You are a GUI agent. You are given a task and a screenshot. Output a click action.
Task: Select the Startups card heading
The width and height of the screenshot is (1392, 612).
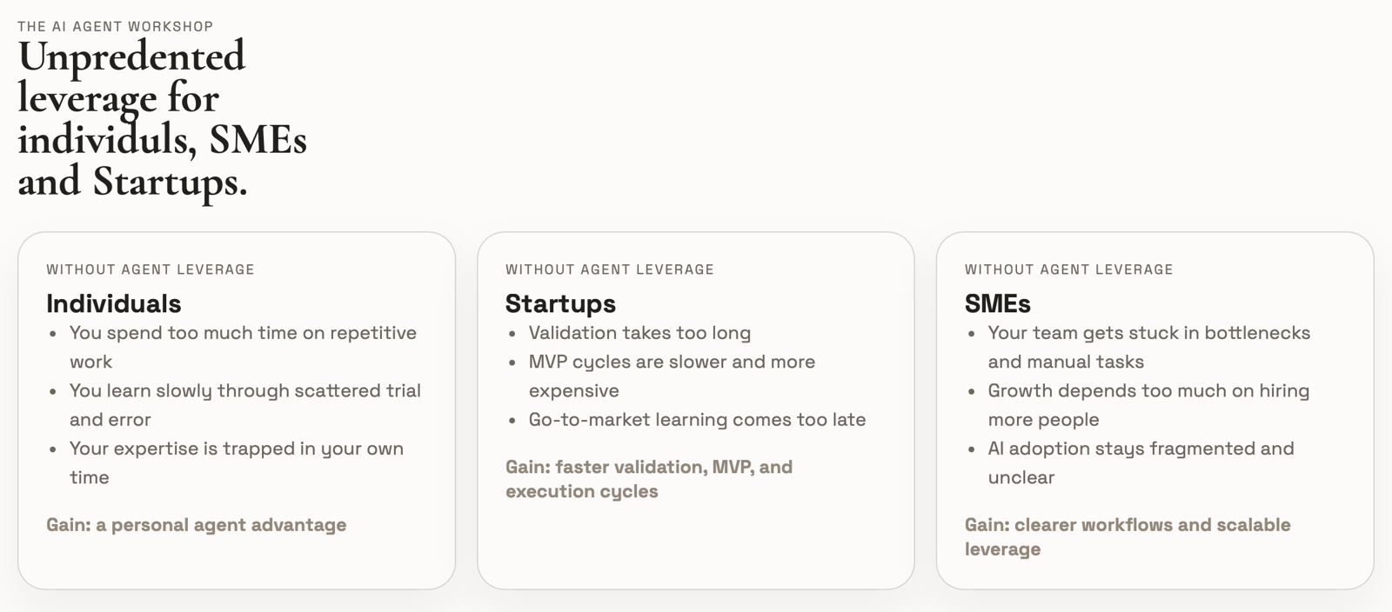(x=560, y=303)
